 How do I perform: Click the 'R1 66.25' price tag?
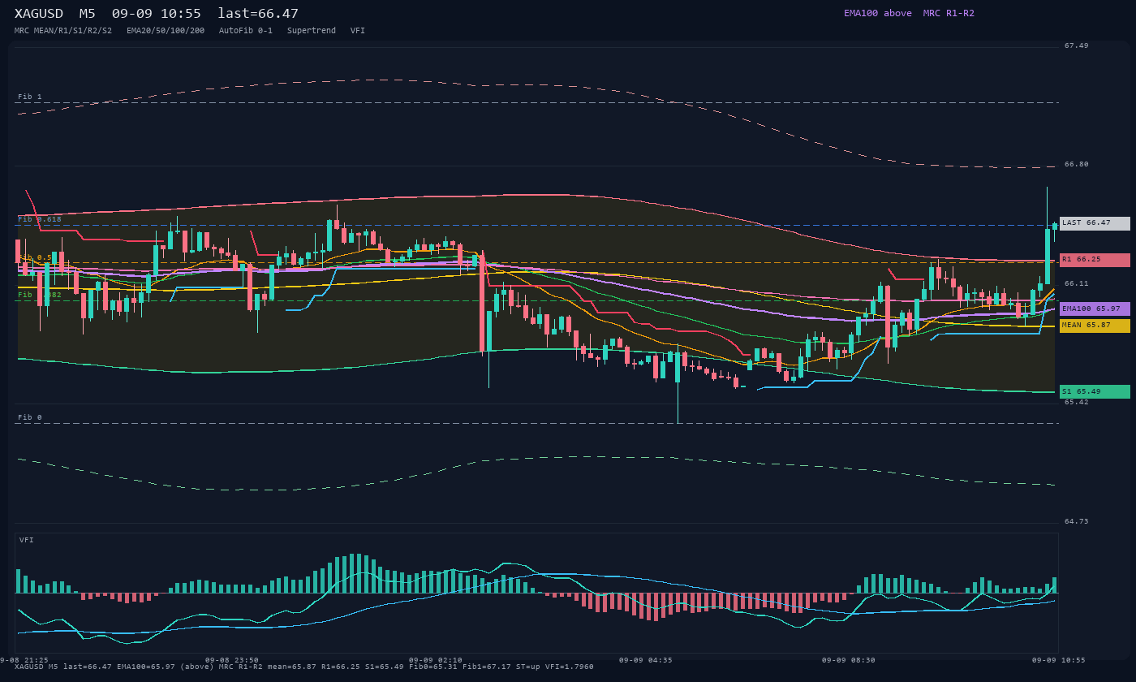(1095, 260)
